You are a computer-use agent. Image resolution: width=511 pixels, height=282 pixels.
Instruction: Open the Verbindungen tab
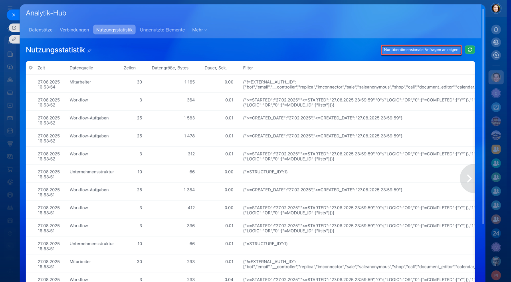[x=74, y=30]
